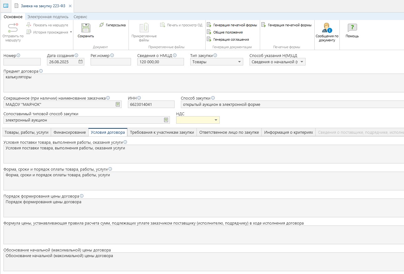The width and height of the screenshot is (404, 274).
Task: Click the Сведения о НМЦД field with 120 000,00
Action: tap(160, 62)
